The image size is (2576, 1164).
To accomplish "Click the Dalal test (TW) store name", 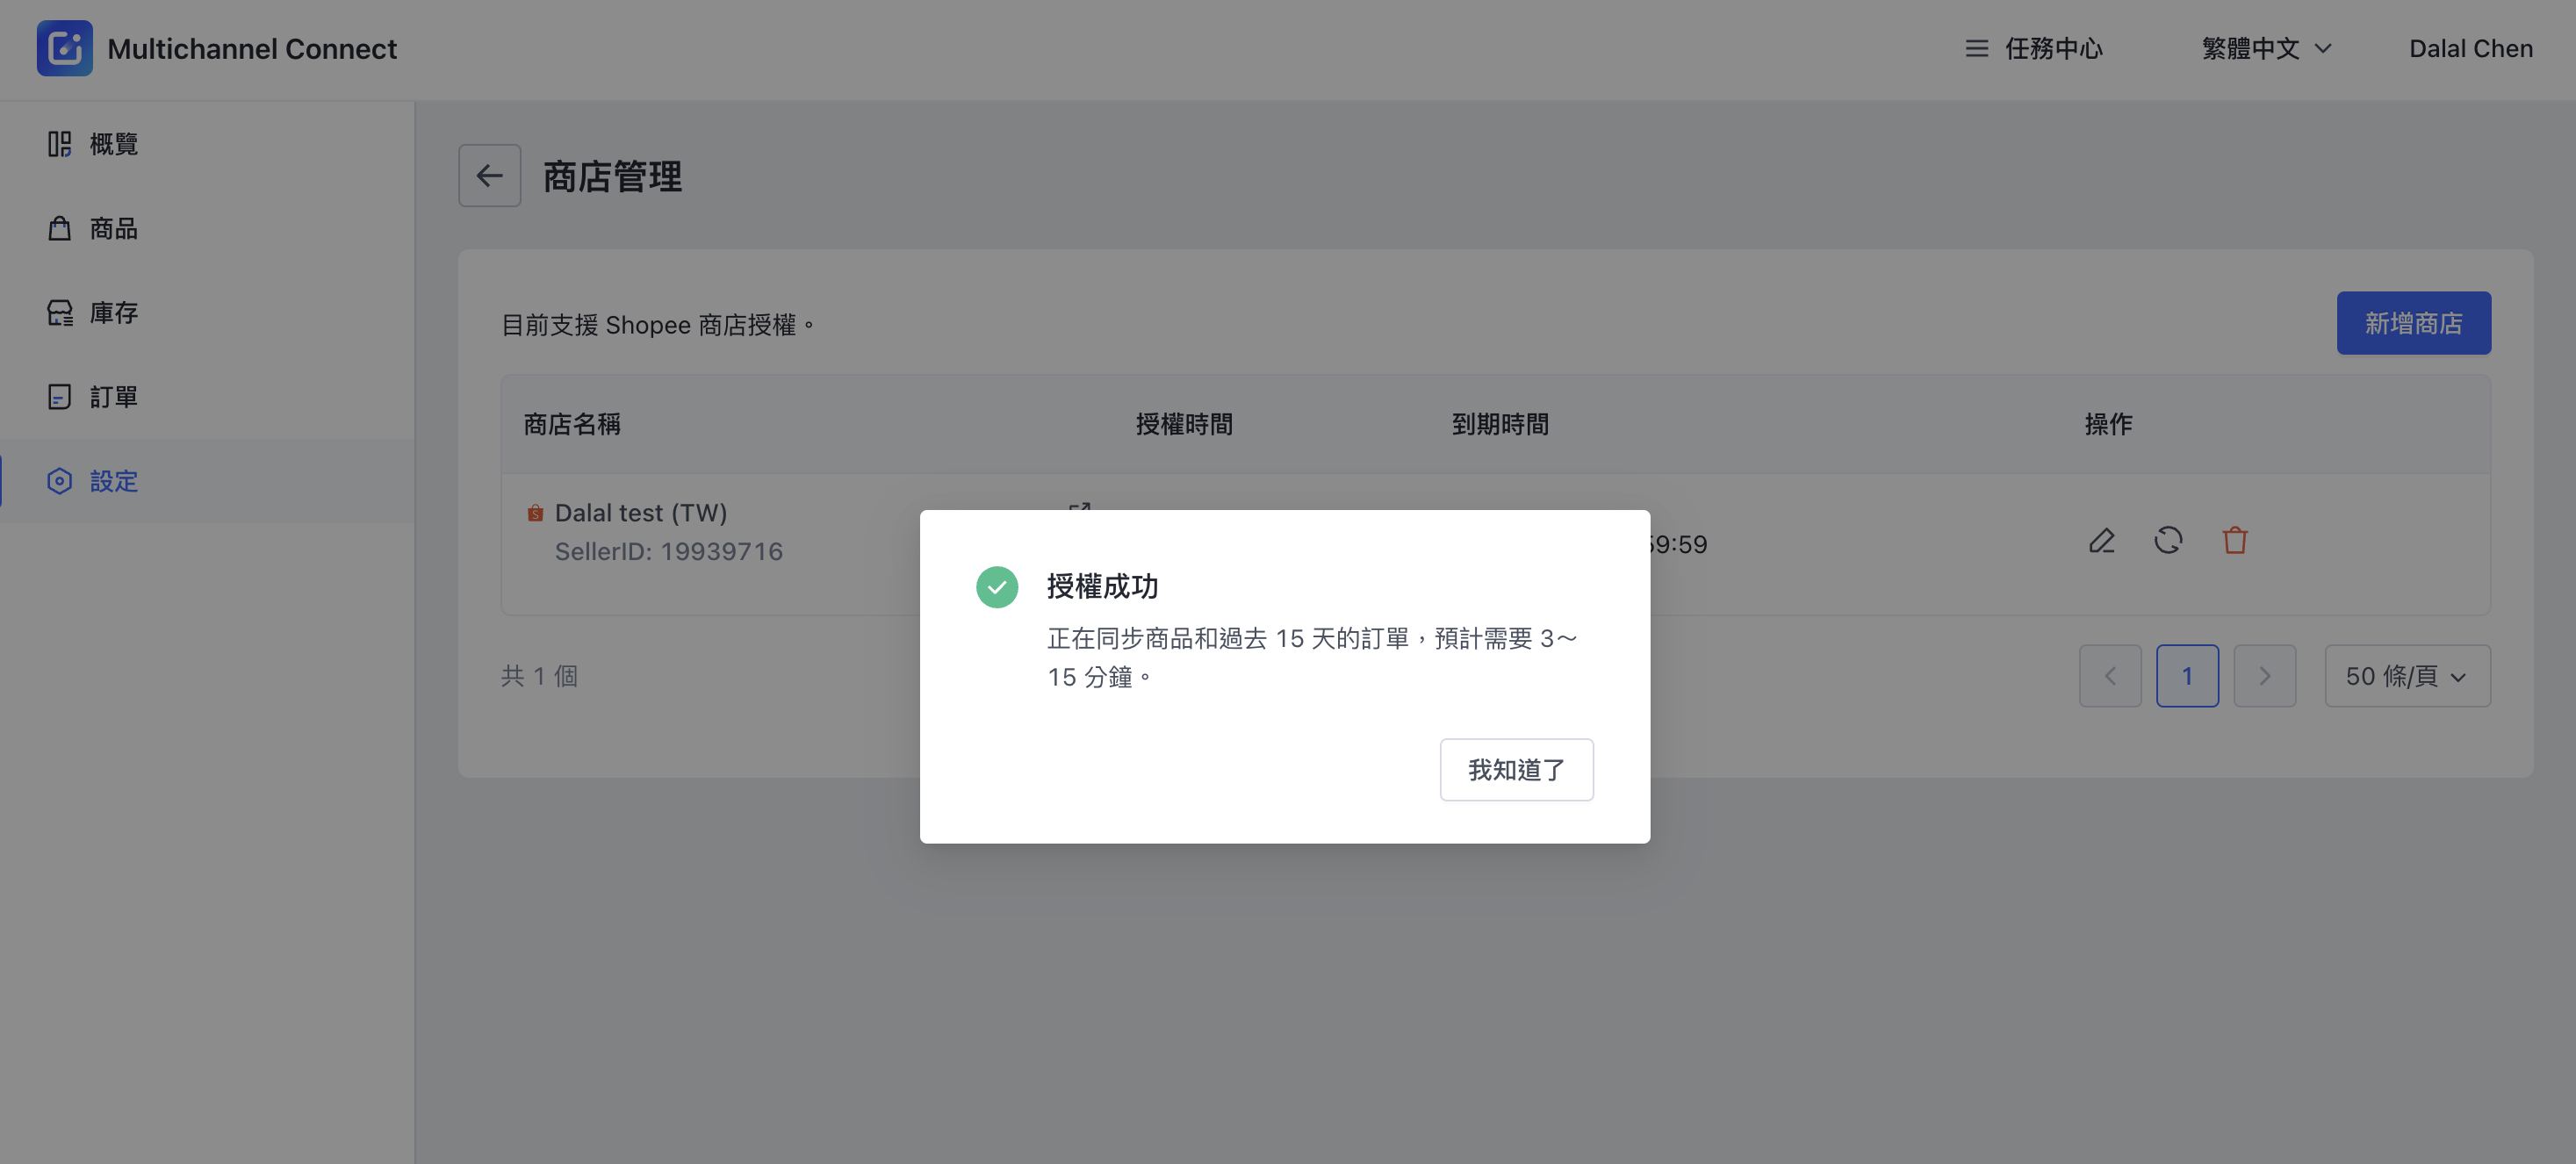I will point(641,513).
